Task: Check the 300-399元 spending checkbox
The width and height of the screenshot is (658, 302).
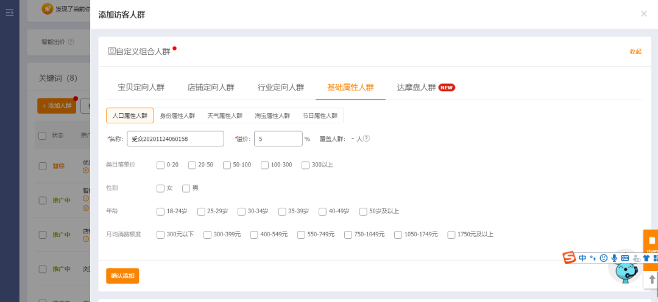Action: [x=207, y=235]
